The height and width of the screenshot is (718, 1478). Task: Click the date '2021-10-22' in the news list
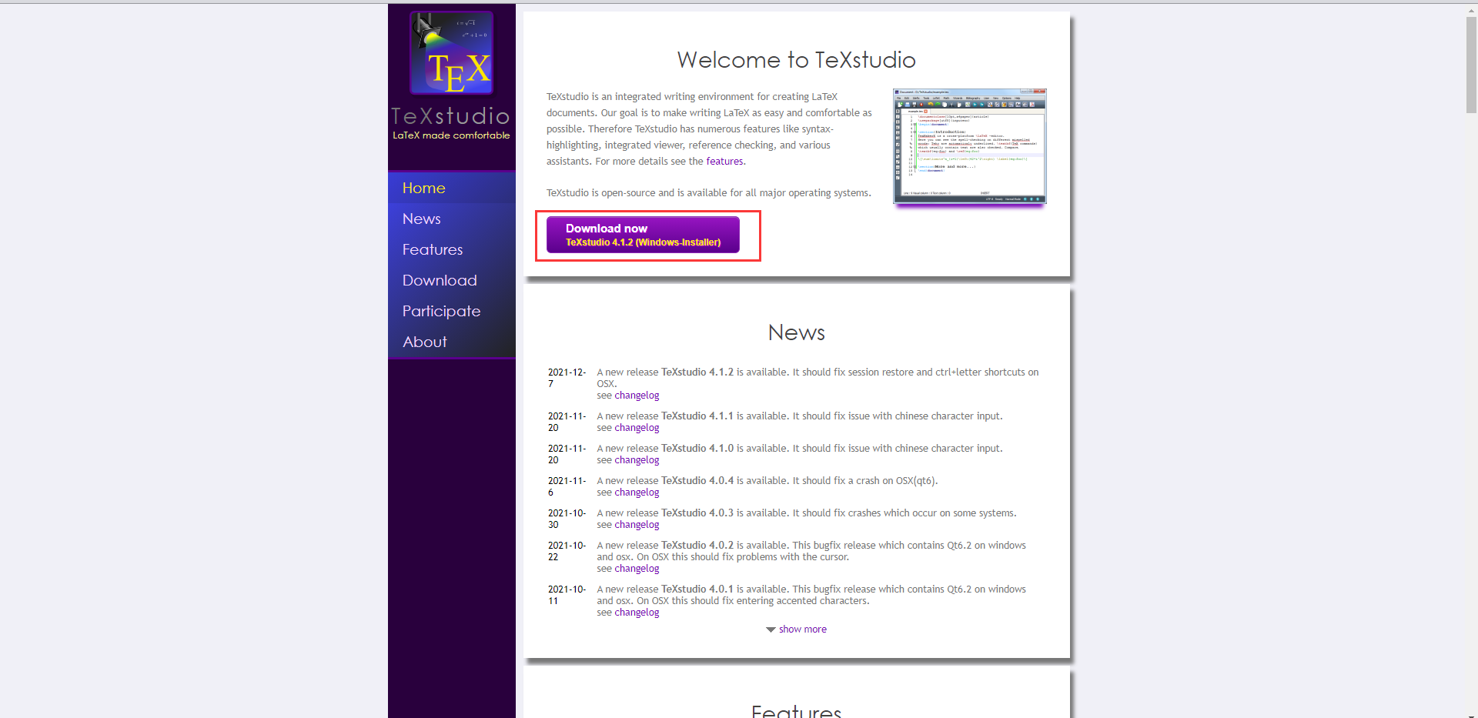567,551
